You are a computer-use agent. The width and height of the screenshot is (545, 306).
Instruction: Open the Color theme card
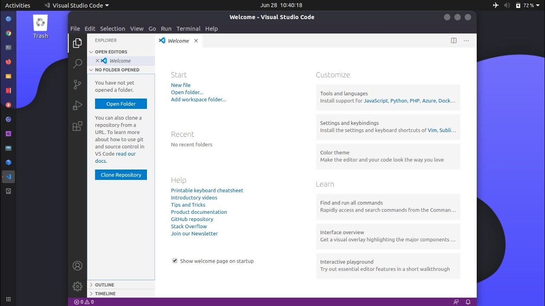tap(388, 156)
